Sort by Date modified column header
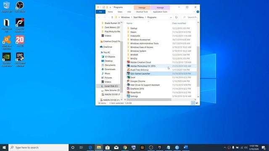This screenshot has width=269, height=151. click(179, 23)
